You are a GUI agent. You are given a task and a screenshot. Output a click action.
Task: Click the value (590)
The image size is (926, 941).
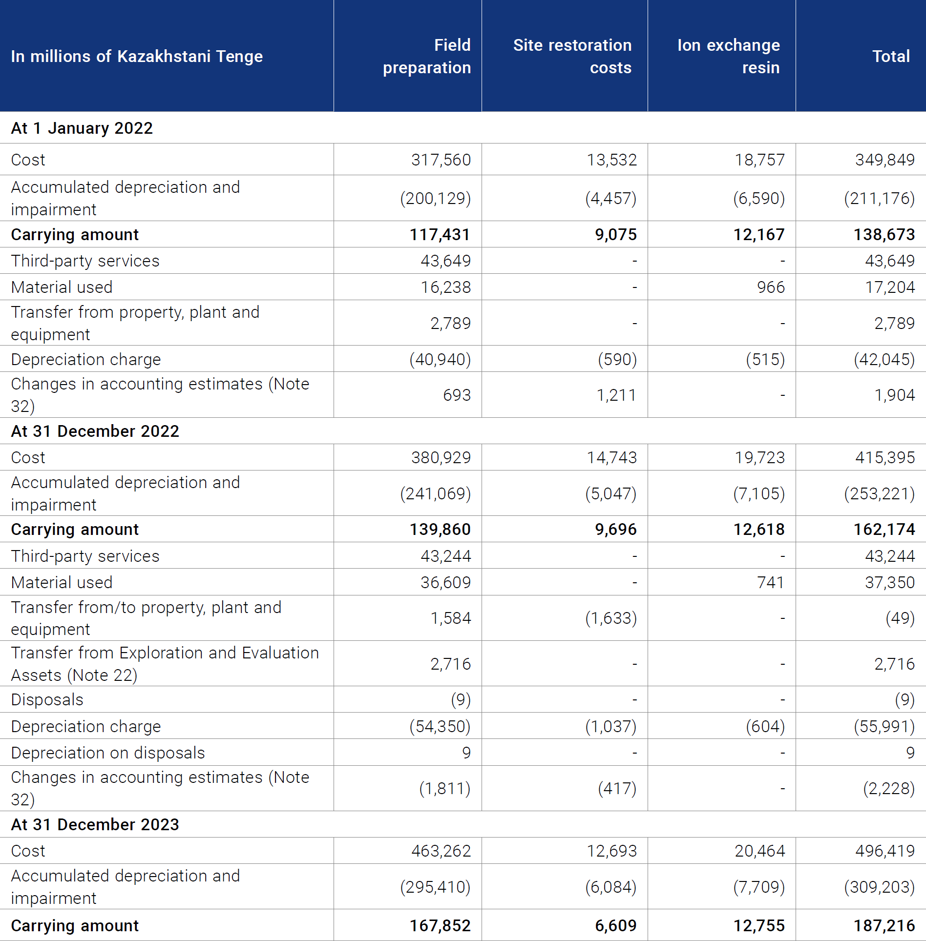pyautogui.click(x=617, y=359)
